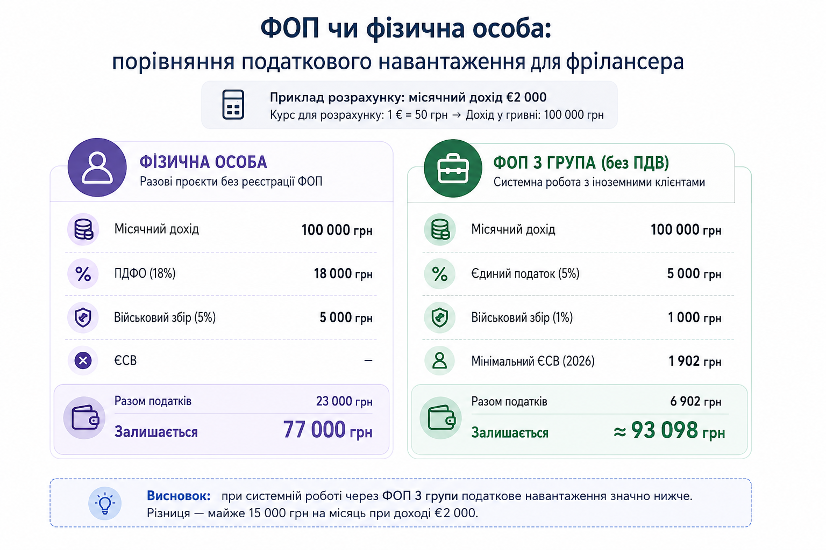Viewport: 826px width, 550px height.
Task: Click the Висновок label text
Action: pos(179,496)
